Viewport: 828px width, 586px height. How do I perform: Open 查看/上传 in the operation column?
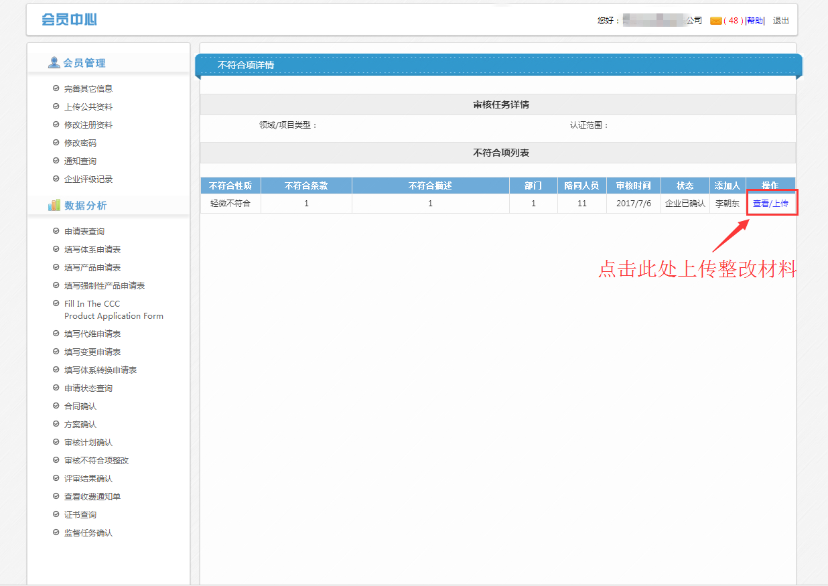click(770, 204)
